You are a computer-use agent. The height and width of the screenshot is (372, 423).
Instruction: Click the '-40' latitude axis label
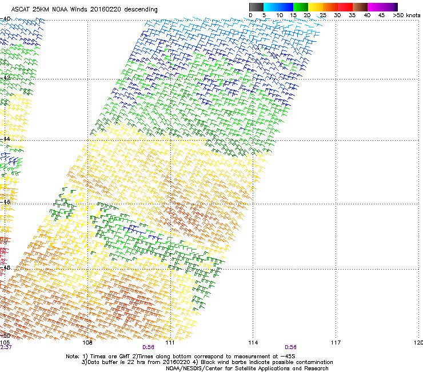pyautogui.click(x=5, y=19)
